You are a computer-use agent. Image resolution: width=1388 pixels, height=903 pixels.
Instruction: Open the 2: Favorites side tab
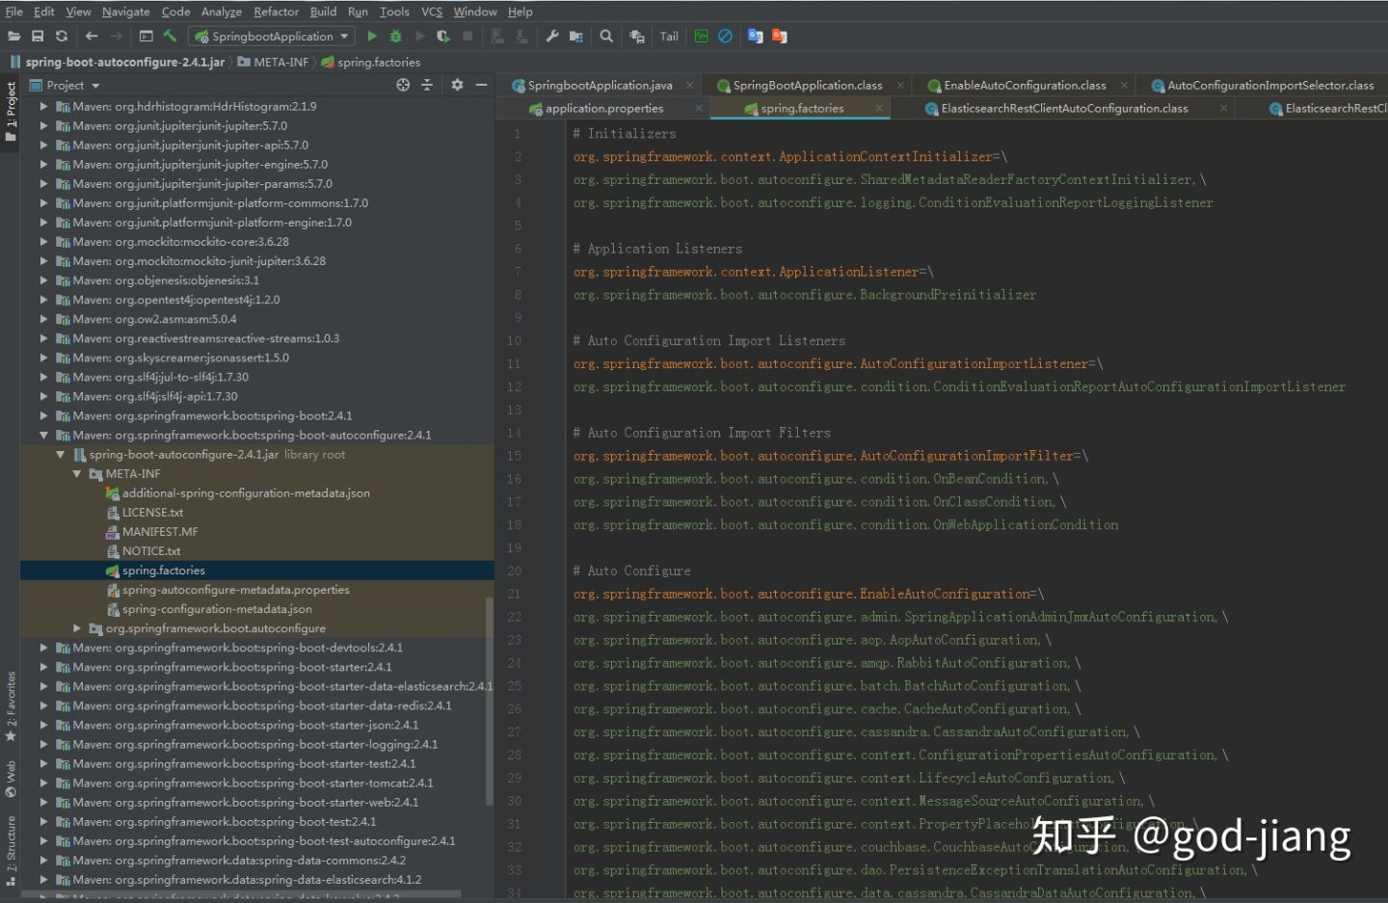click(10, 706)
